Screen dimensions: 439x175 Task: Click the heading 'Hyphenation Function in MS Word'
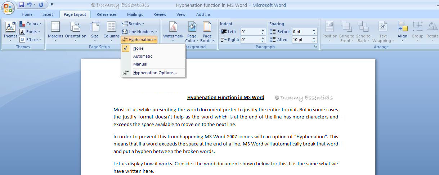point(226,98)
